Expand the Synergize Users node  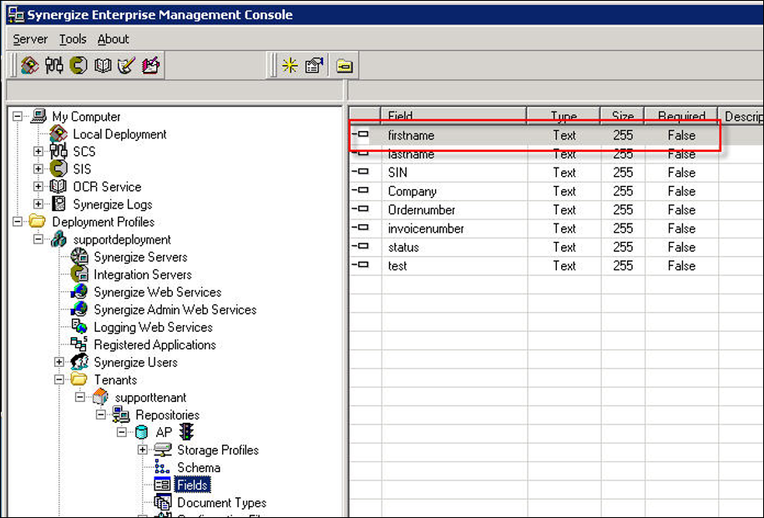click(x=59, y=362)
